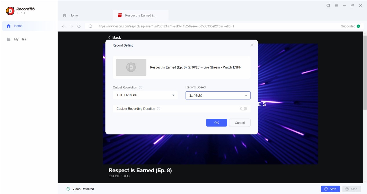This screenshot has height=194, width=367.
Task: Open the skin theme icon in title bar
Action: (328, 5)
